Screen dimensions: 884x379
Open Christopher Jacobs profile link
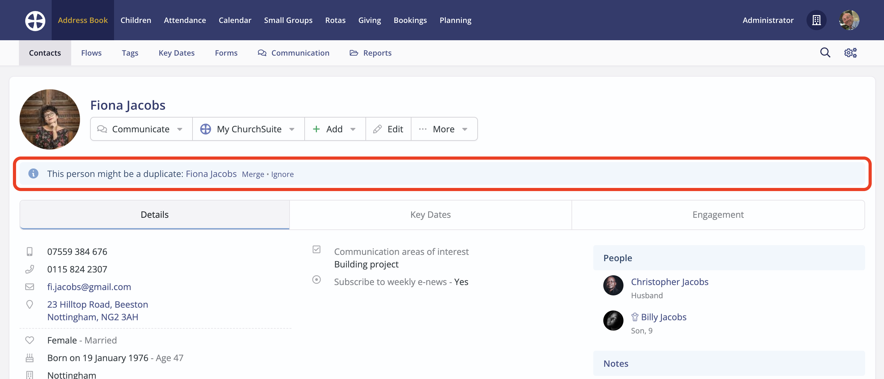[669, 282]
